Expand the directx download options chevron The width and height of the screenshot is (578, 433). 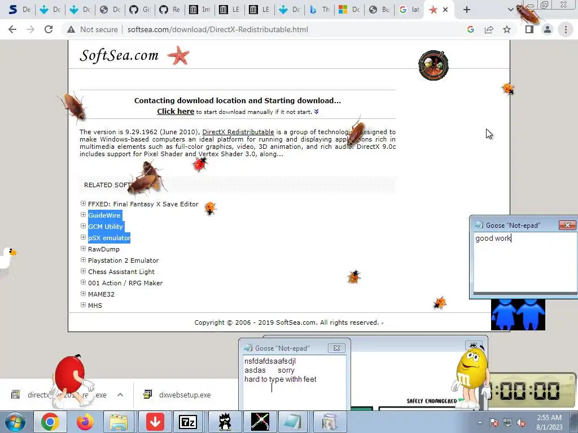[120, 395]
